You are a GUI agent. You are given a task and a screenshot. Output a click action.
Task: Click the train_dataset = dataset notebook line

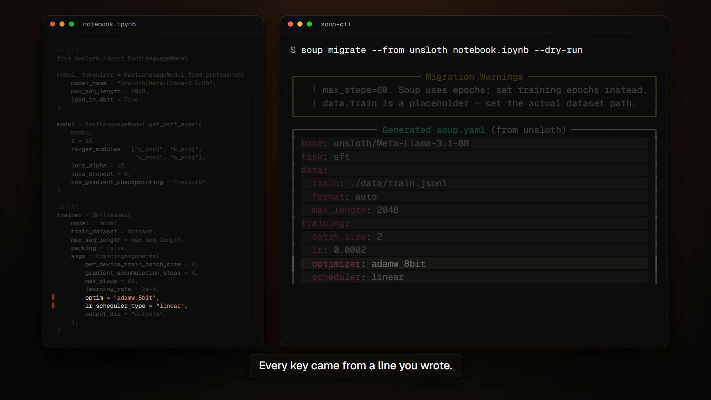click(x=113, y=231)
